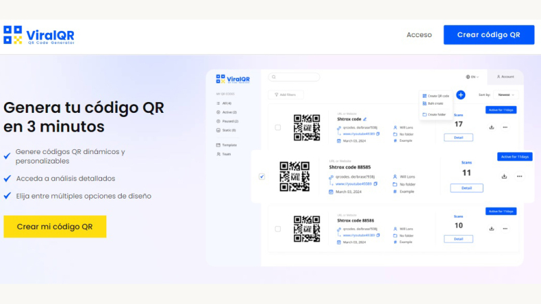Click the text Acceda a análisis detallados
The width and height of the screenshot is (541, 304).
pyautogui.click(x=66, y=178)
